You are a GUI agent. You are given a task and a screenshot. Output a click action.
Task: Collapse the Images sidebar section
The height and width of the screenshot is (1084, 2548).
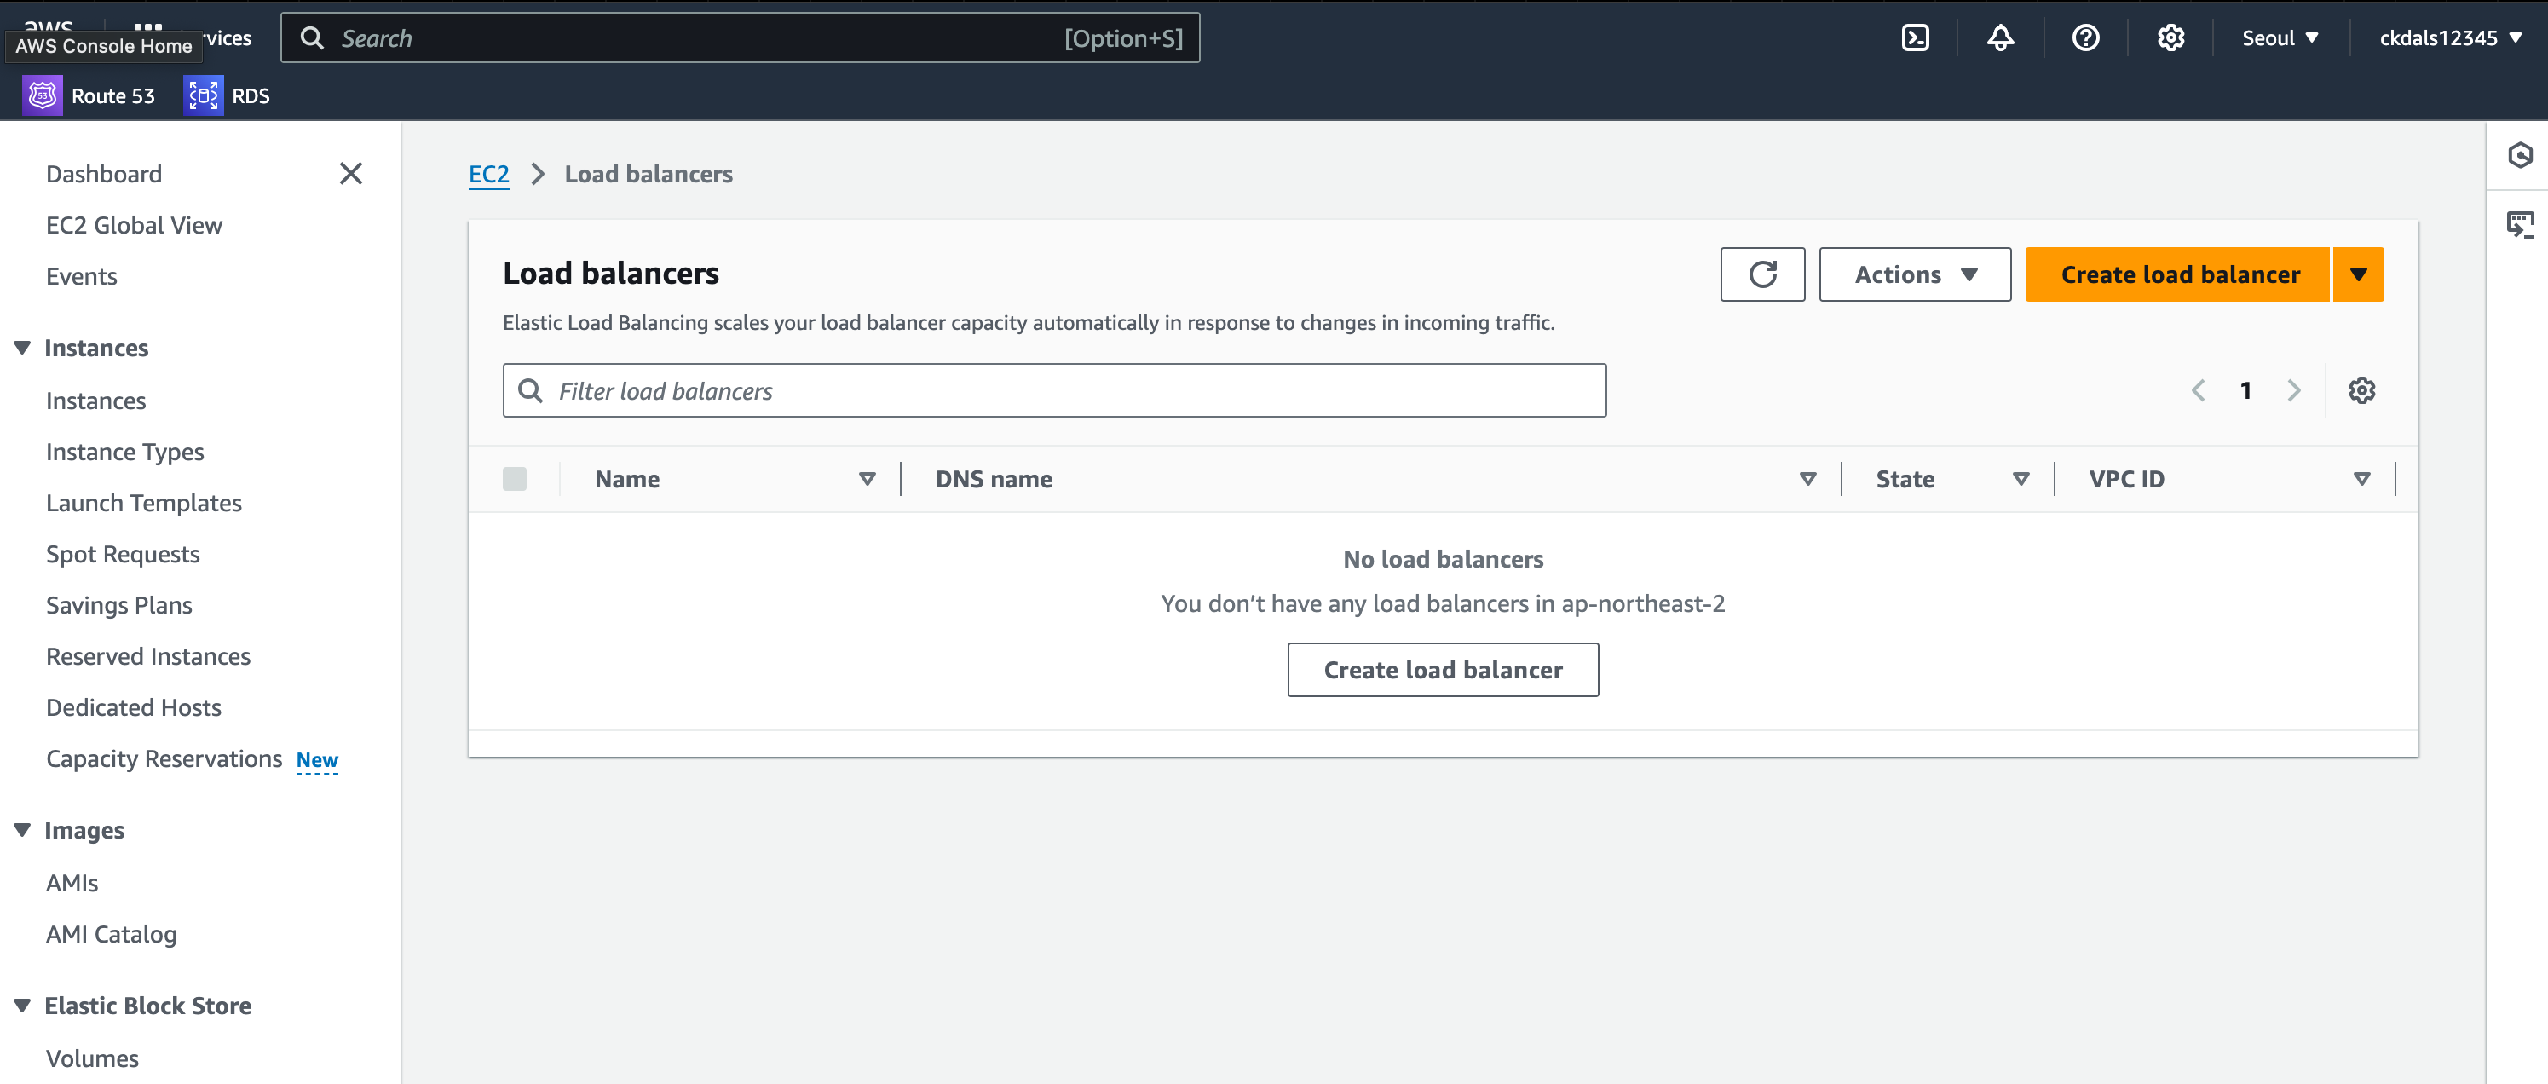click(22, 830)
